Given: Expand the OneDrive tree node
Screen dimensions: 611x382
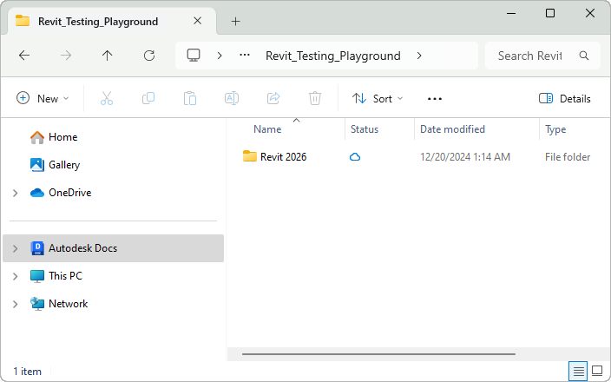Looking at the screenshot, I should pyautogui.click(x=16, y=193).
